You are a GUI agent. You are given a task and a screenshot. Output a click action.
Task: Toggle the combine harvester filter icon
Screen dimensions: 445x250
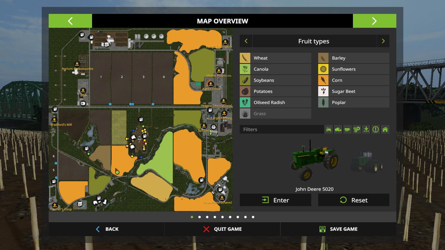(x=338, y=129)
